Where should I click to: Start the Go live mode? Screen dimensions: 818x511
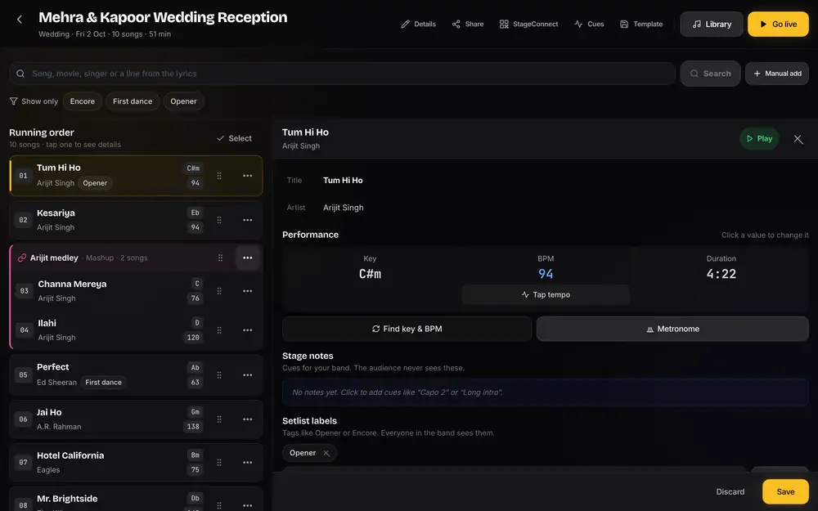click(778, 24)
